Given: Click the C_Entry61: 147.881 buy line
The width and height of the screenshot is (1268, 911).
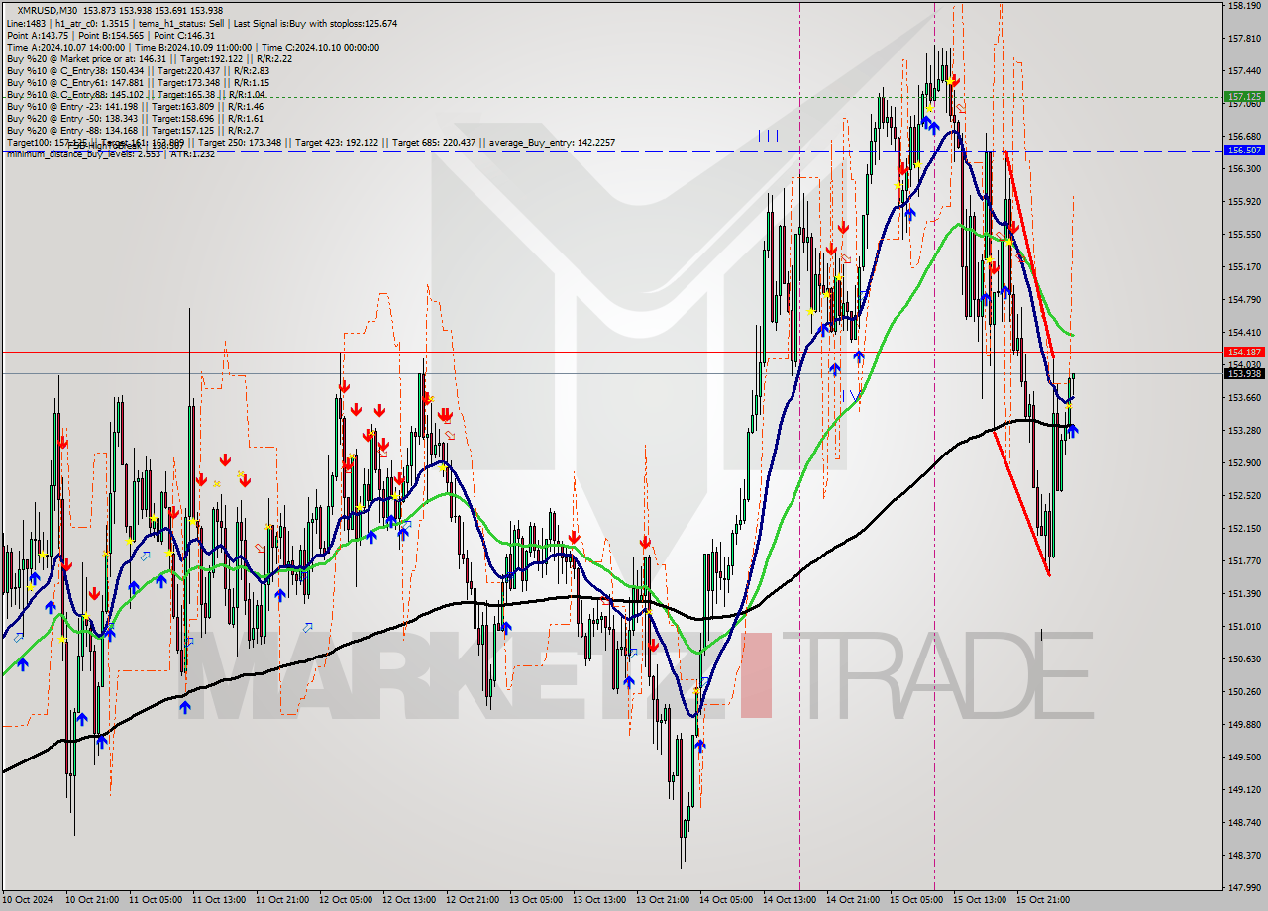Looking at the screenshot, I should click(x=137, y=82).
